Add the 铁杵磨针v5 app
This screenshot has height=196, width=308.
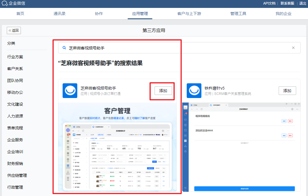(287, 91)
